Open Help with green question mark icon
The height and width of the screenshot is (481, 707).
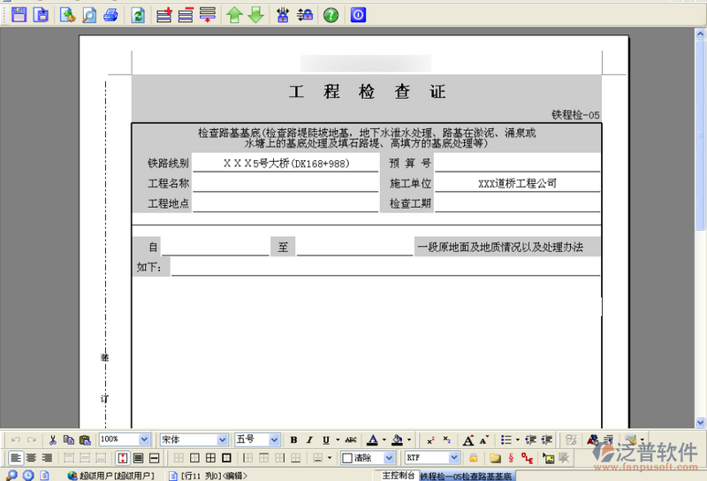point(331,14)
